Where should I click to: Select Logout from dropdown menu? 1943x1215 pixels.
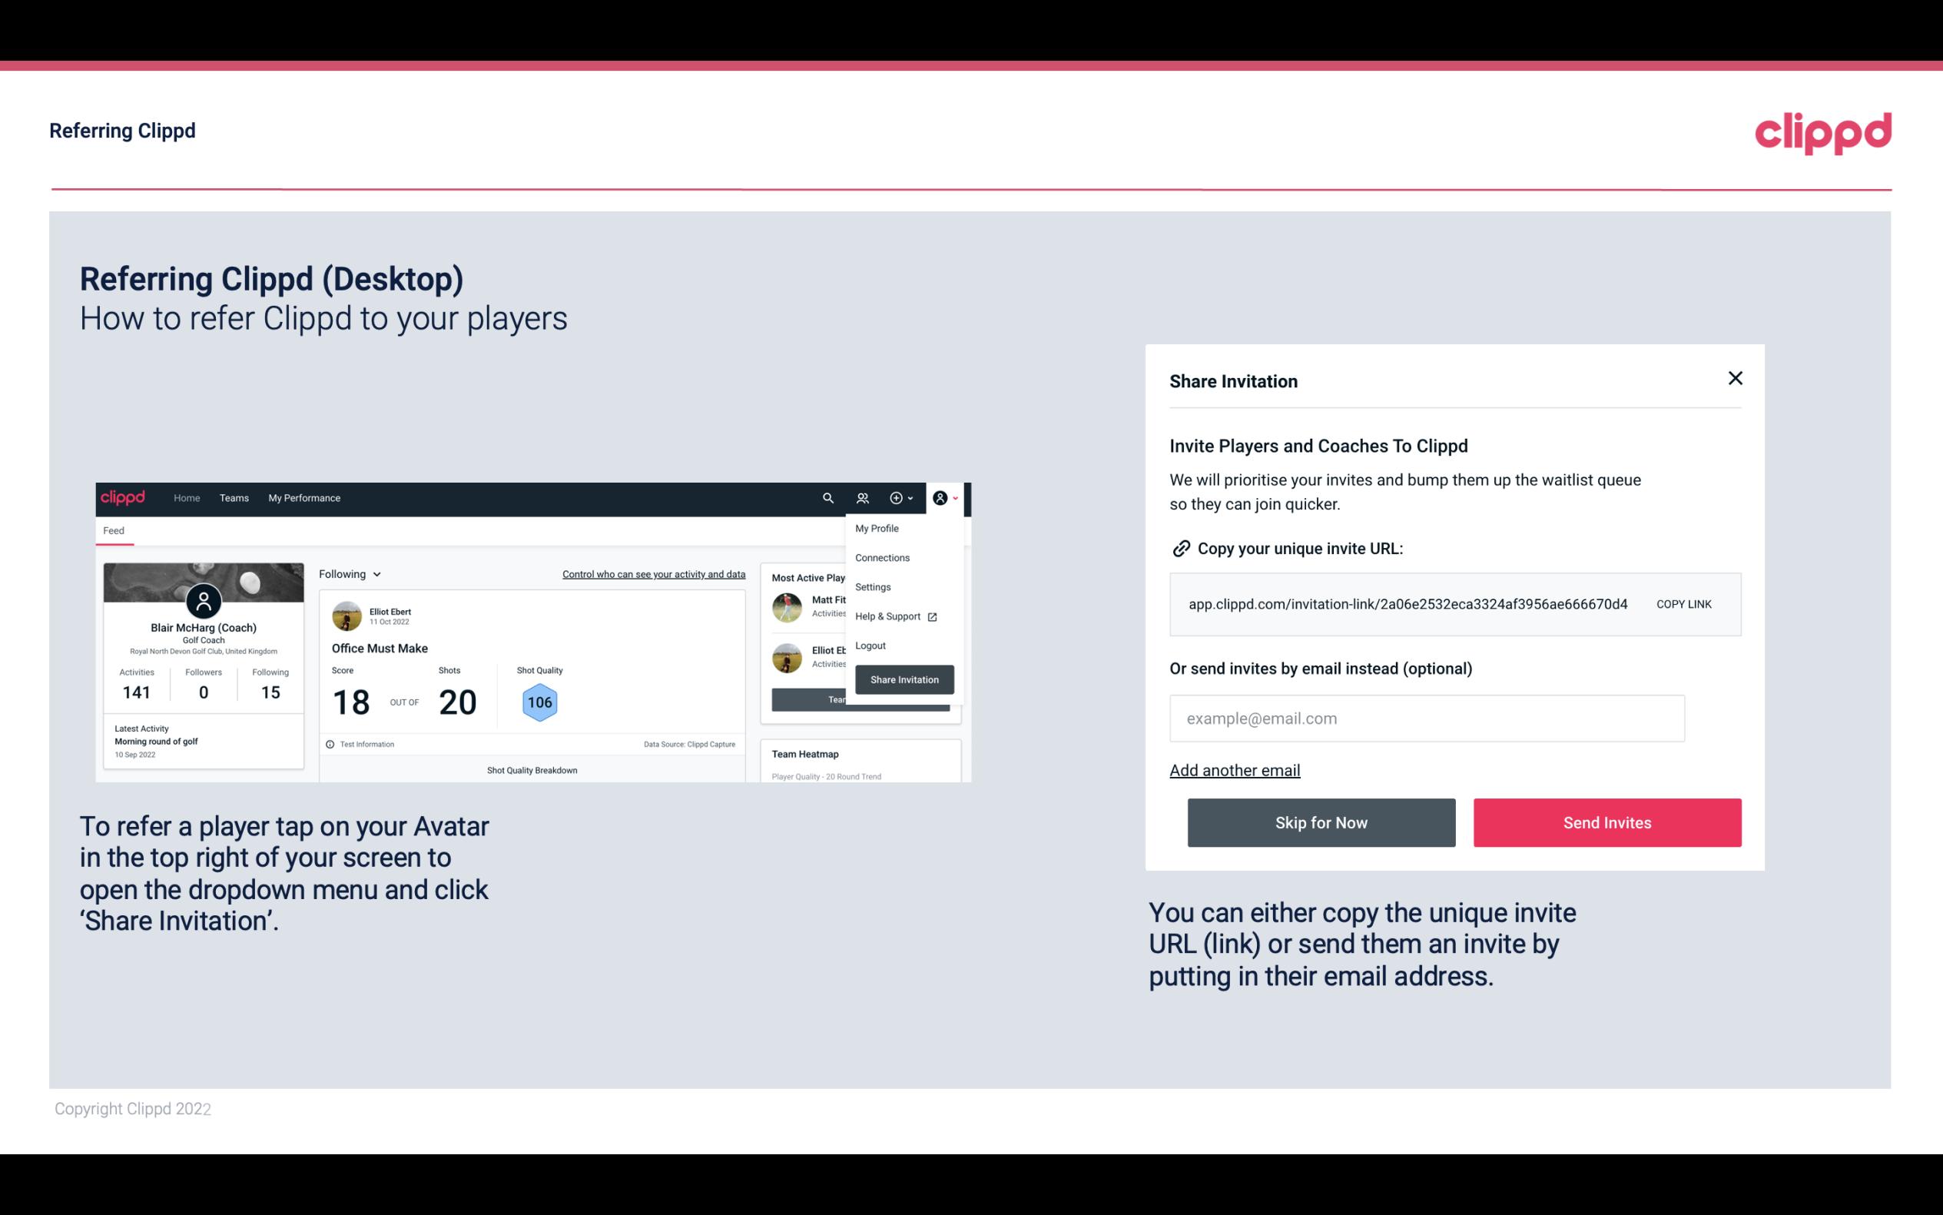click(x=870, y=646)
